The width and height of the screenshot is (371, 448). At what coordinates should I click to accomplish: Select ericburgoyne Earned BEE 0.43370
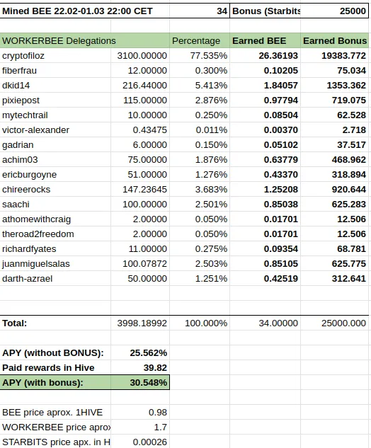[265, 174]
